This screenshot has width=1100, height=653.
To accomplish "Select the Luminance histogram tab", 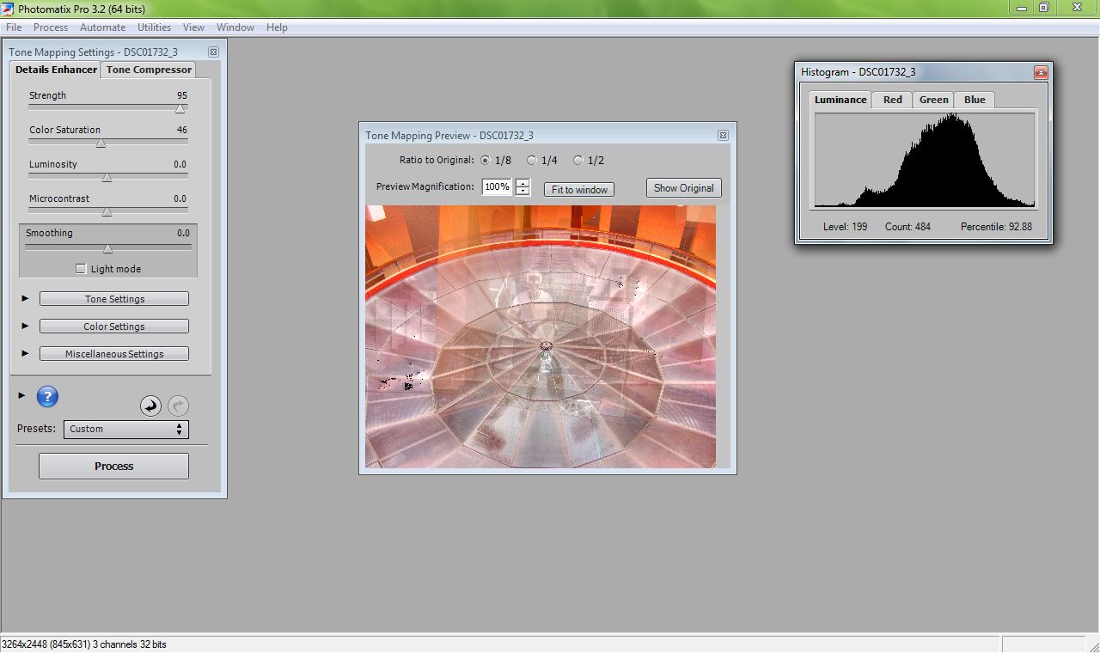I will (x=840, y=100).
